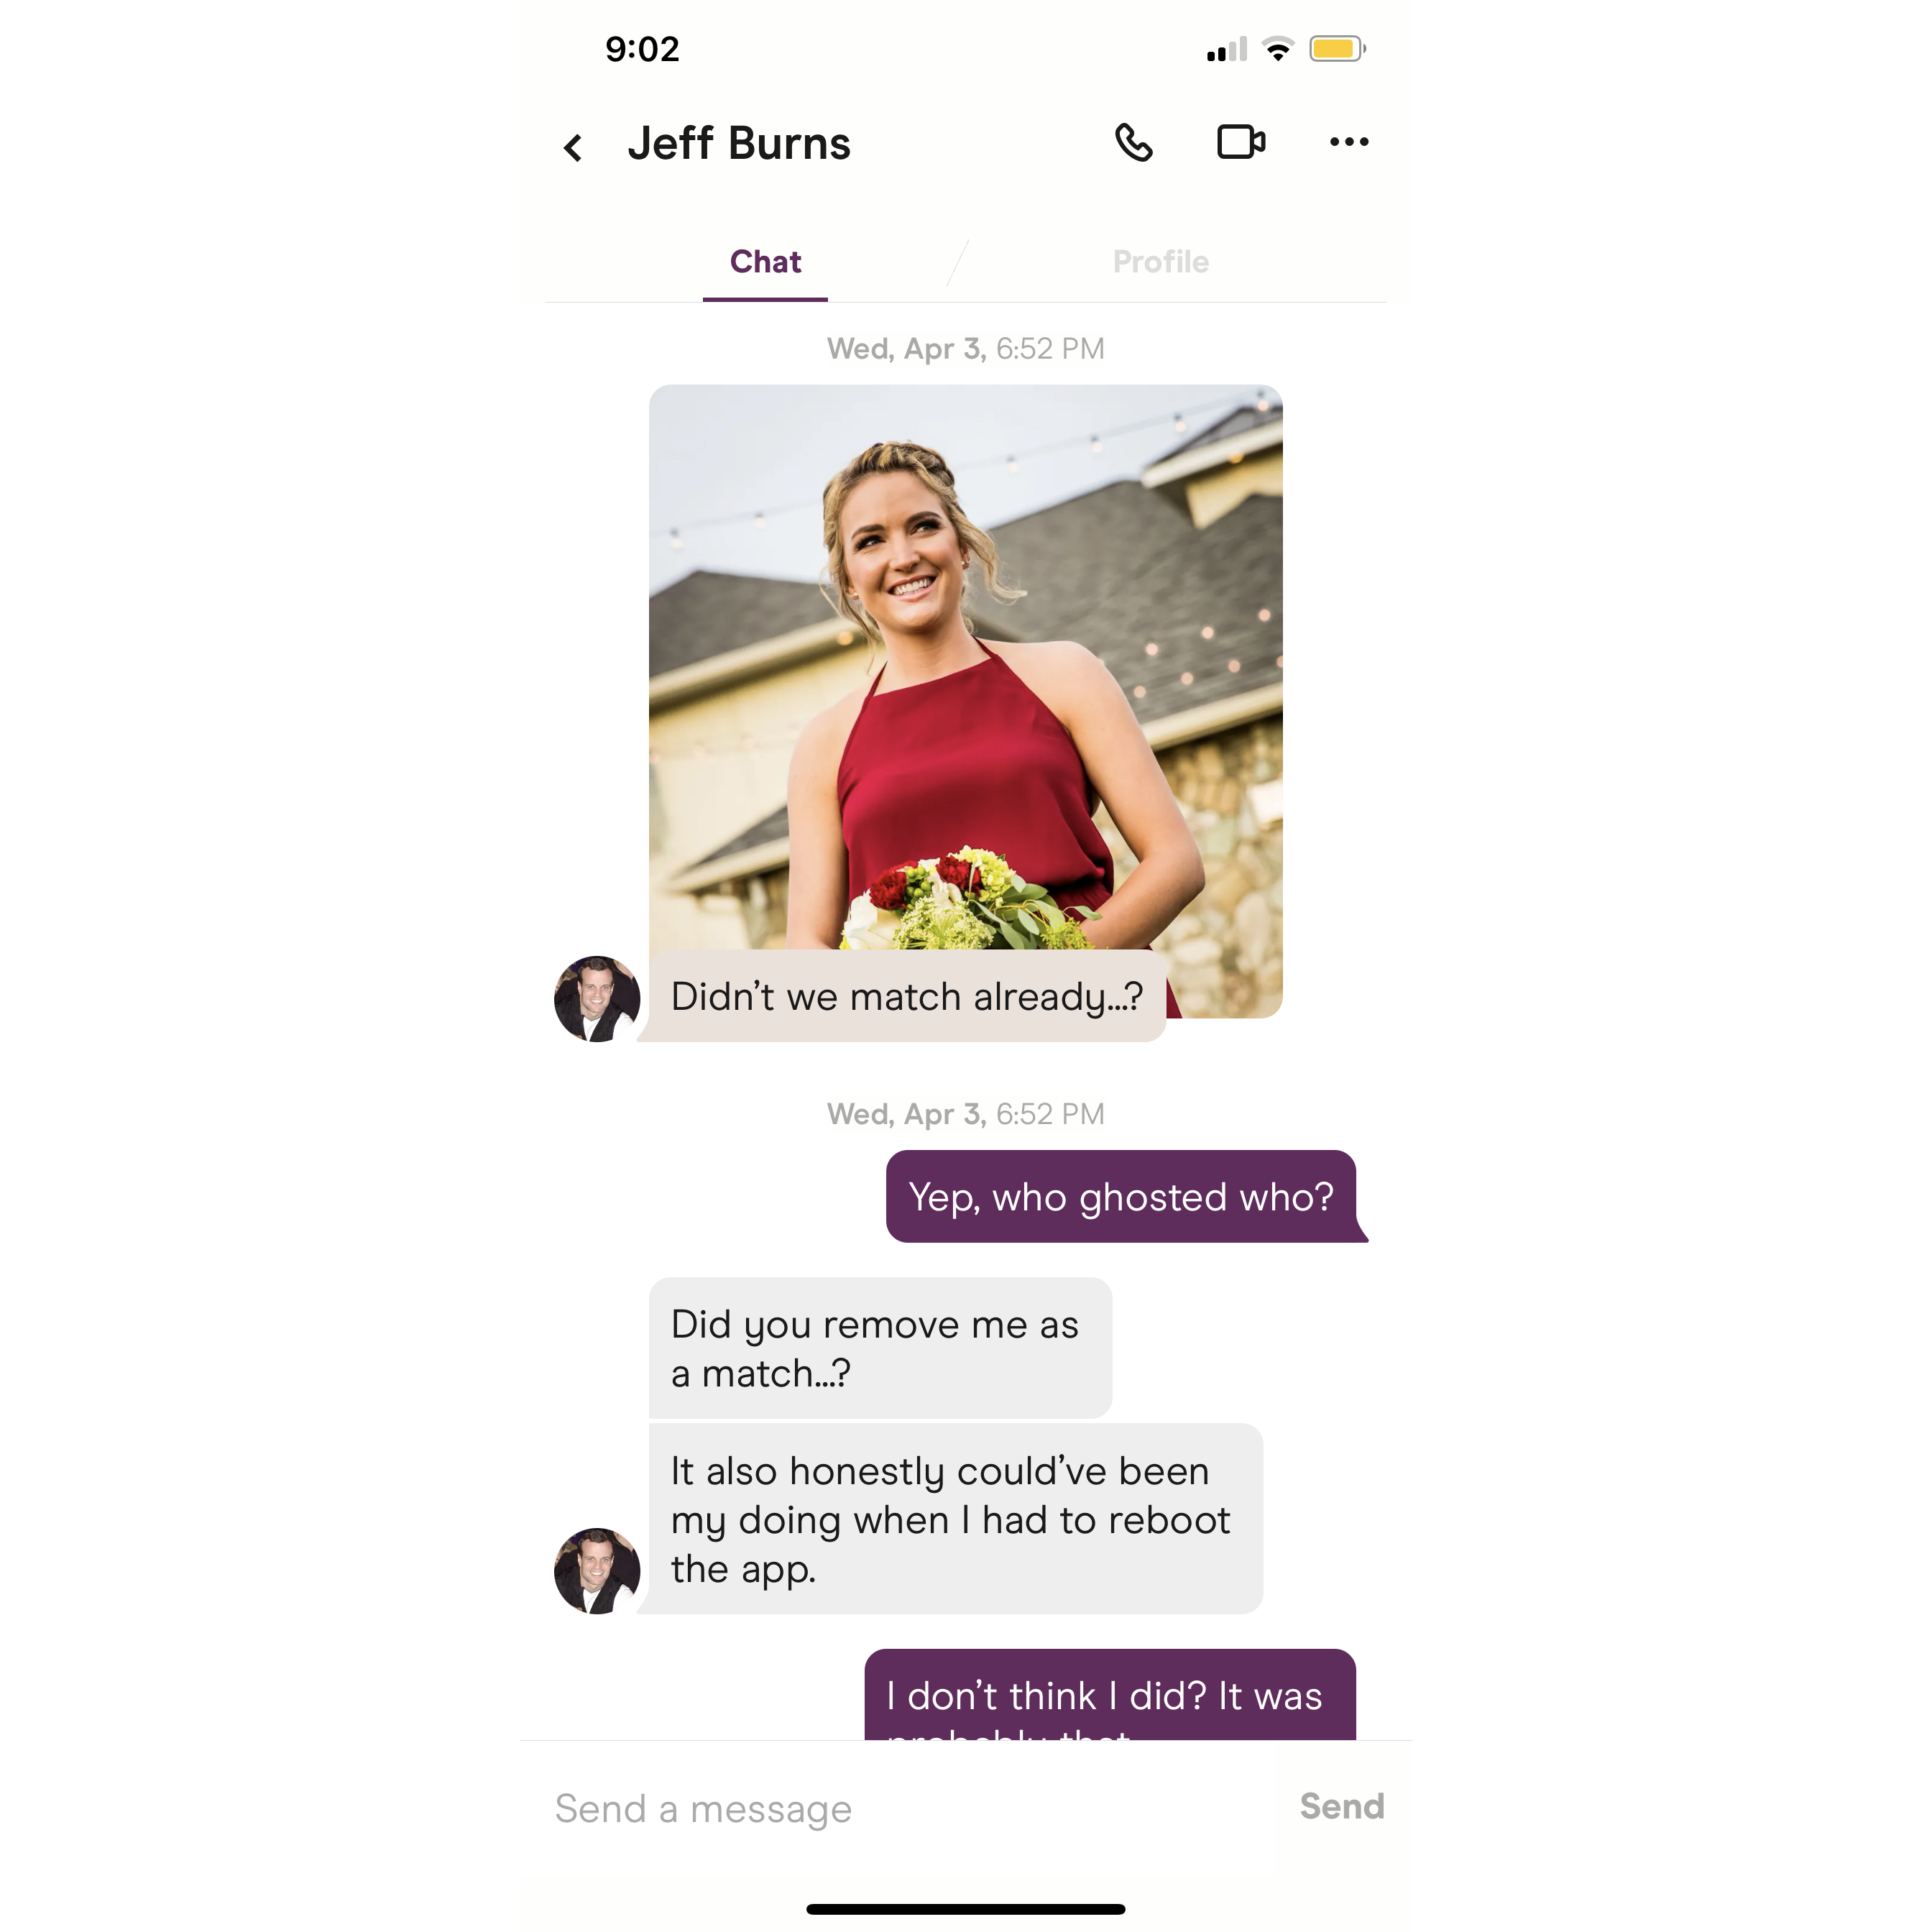Image resolution: width=1932 pixels, height=1932 pixels.
Task: Start a voice call with the phone icon
Action: pyautogui.click(x=1133, y=143)
